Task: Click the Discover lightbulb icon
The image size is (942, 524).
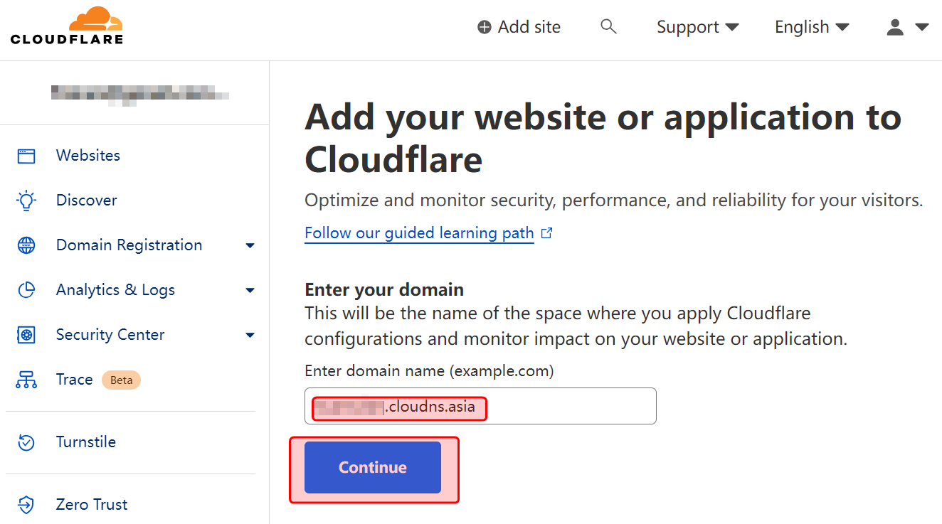Action: pyautogui.click(x=26, y=200)
